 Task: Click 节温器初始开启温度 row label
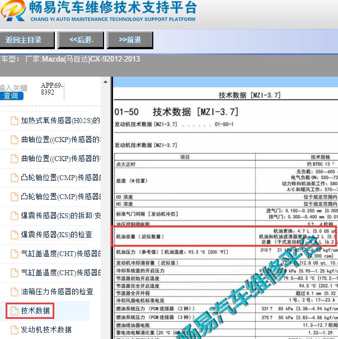pos(138,279)
